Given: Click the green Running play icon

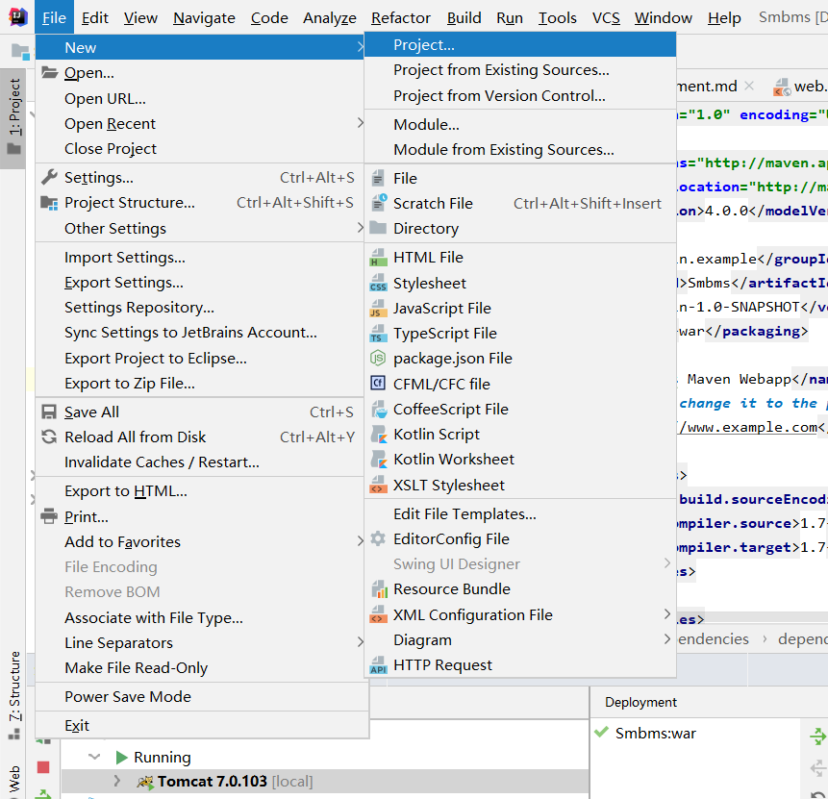Looking at the screenshot, I should click(121, 758).
